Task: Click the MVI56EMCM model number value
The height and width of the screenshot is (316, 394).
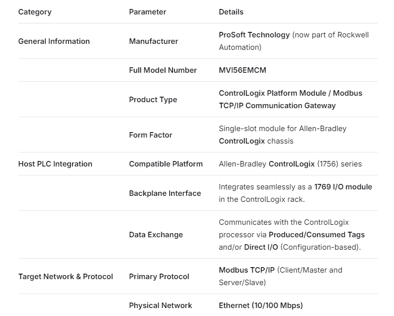Action: (x=243, y=70)
